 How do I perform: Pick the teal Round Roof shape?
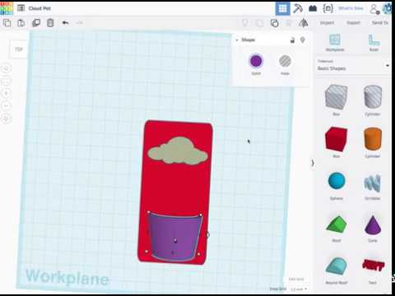click(x=337, y=266)
